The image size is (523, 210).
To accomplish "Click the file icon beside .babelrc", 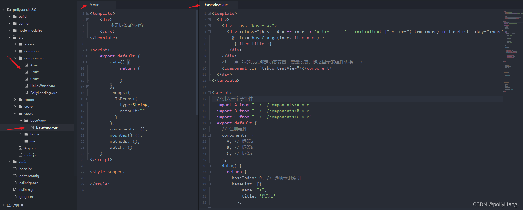I will click(x=15, y=169).
